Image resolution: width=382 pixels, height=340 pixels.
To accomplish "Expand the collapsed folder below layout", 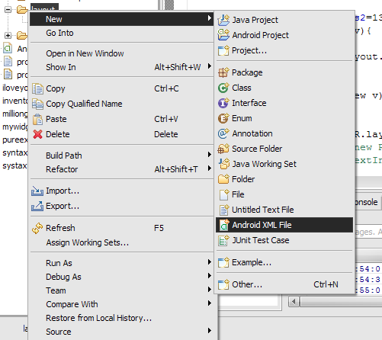I will tap(8, 35).
